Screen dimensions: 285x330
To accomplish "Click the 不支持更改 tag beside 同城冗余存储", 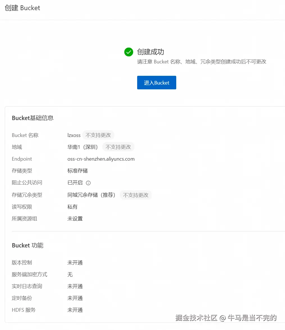I will point(135,195).
